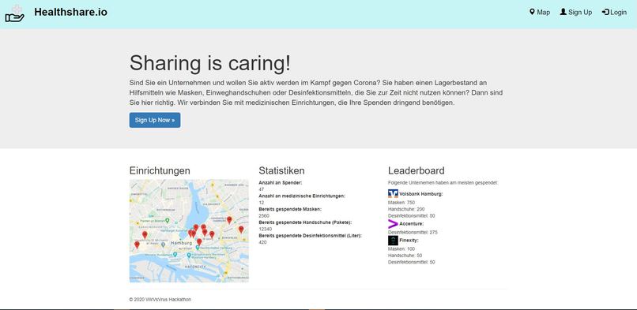Viewport: 637px width, 310px height.
Task: Go to Sign Up in navbar
Action: tap(576, 13)
